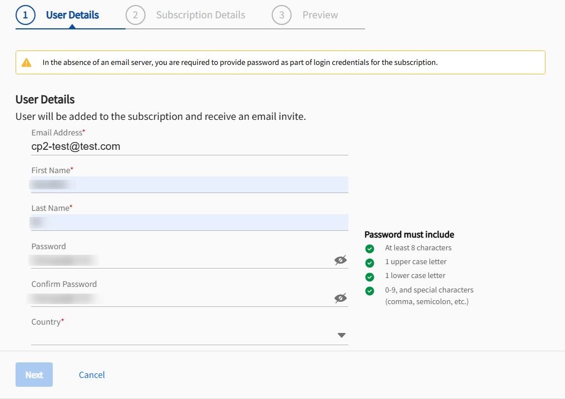Open the Country selection field
The height and width of the screenshot is (399, 565).
[x=183, y=335]
